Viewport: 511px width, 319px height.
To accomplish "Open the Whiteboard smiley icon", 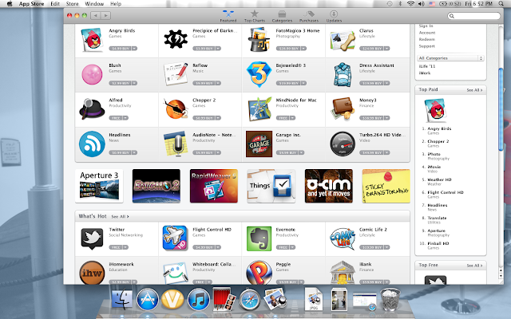I will (x=176, y=273).
